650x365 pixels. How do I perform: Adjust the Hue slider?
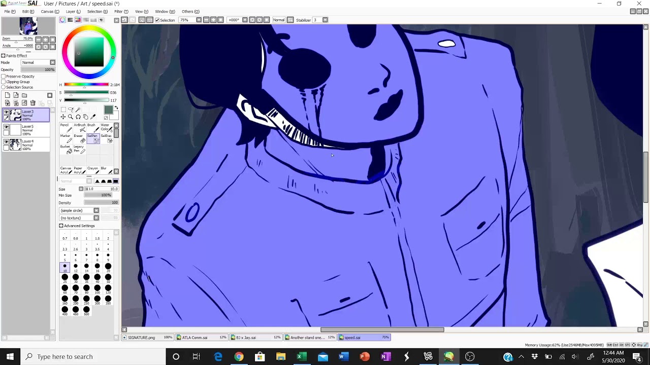pos(86,85)
